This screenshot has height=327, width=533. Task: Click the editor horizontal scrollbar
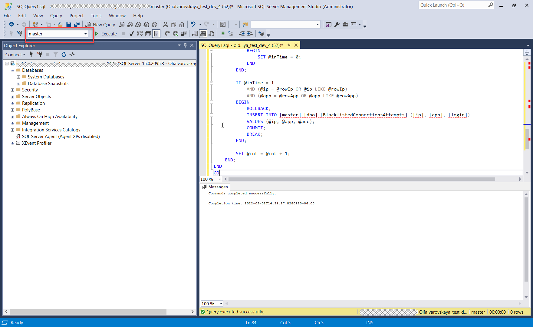click(x=362, y=179)
